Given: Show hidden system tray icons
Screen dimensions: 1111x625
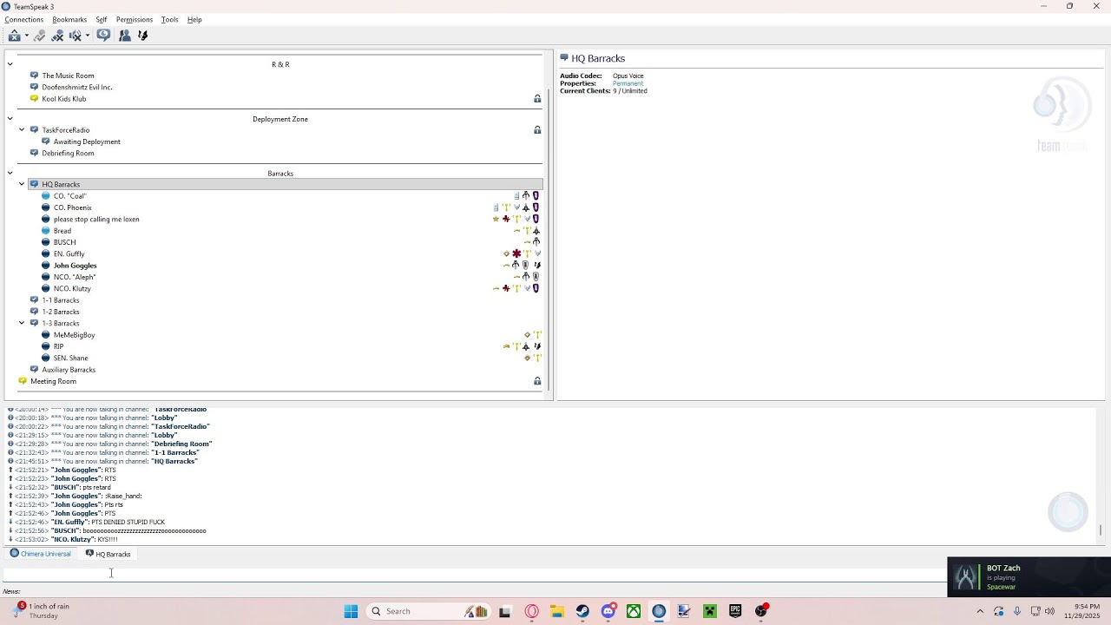Looking at the screenshot, I should (980, 611).
